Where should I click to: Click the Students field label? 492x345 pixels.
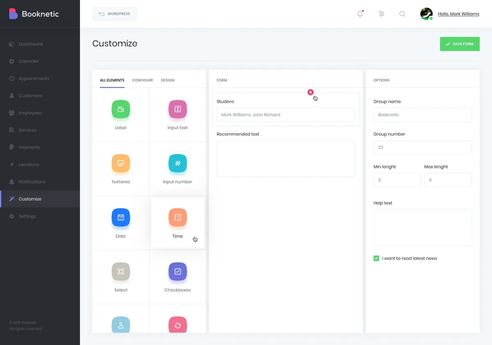click(225, 102)
